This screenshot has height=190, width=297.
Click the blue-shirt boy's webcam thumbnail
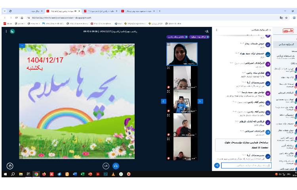182,101
